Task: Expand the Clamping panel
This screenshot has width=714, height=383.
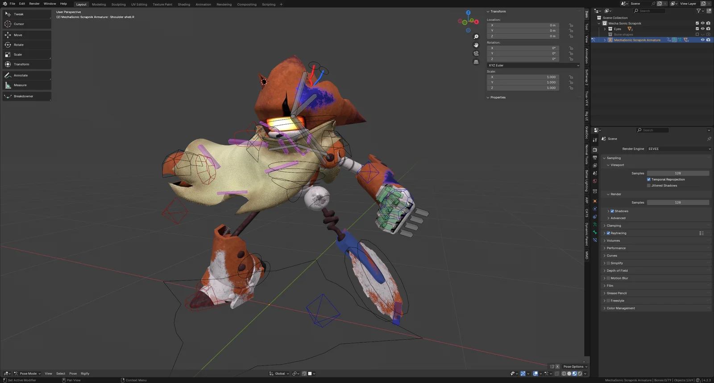Action: click(614, 226)
